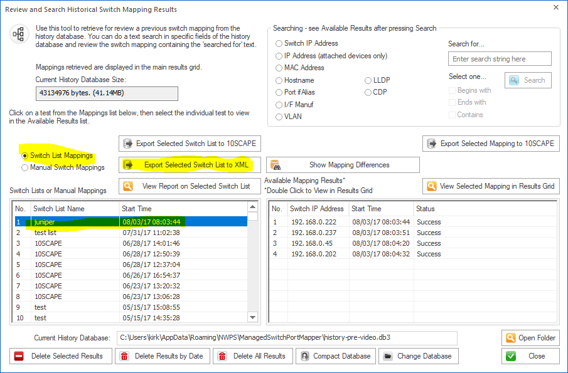
Task: Select LLDP as the search type
Action: click(368, 80)
